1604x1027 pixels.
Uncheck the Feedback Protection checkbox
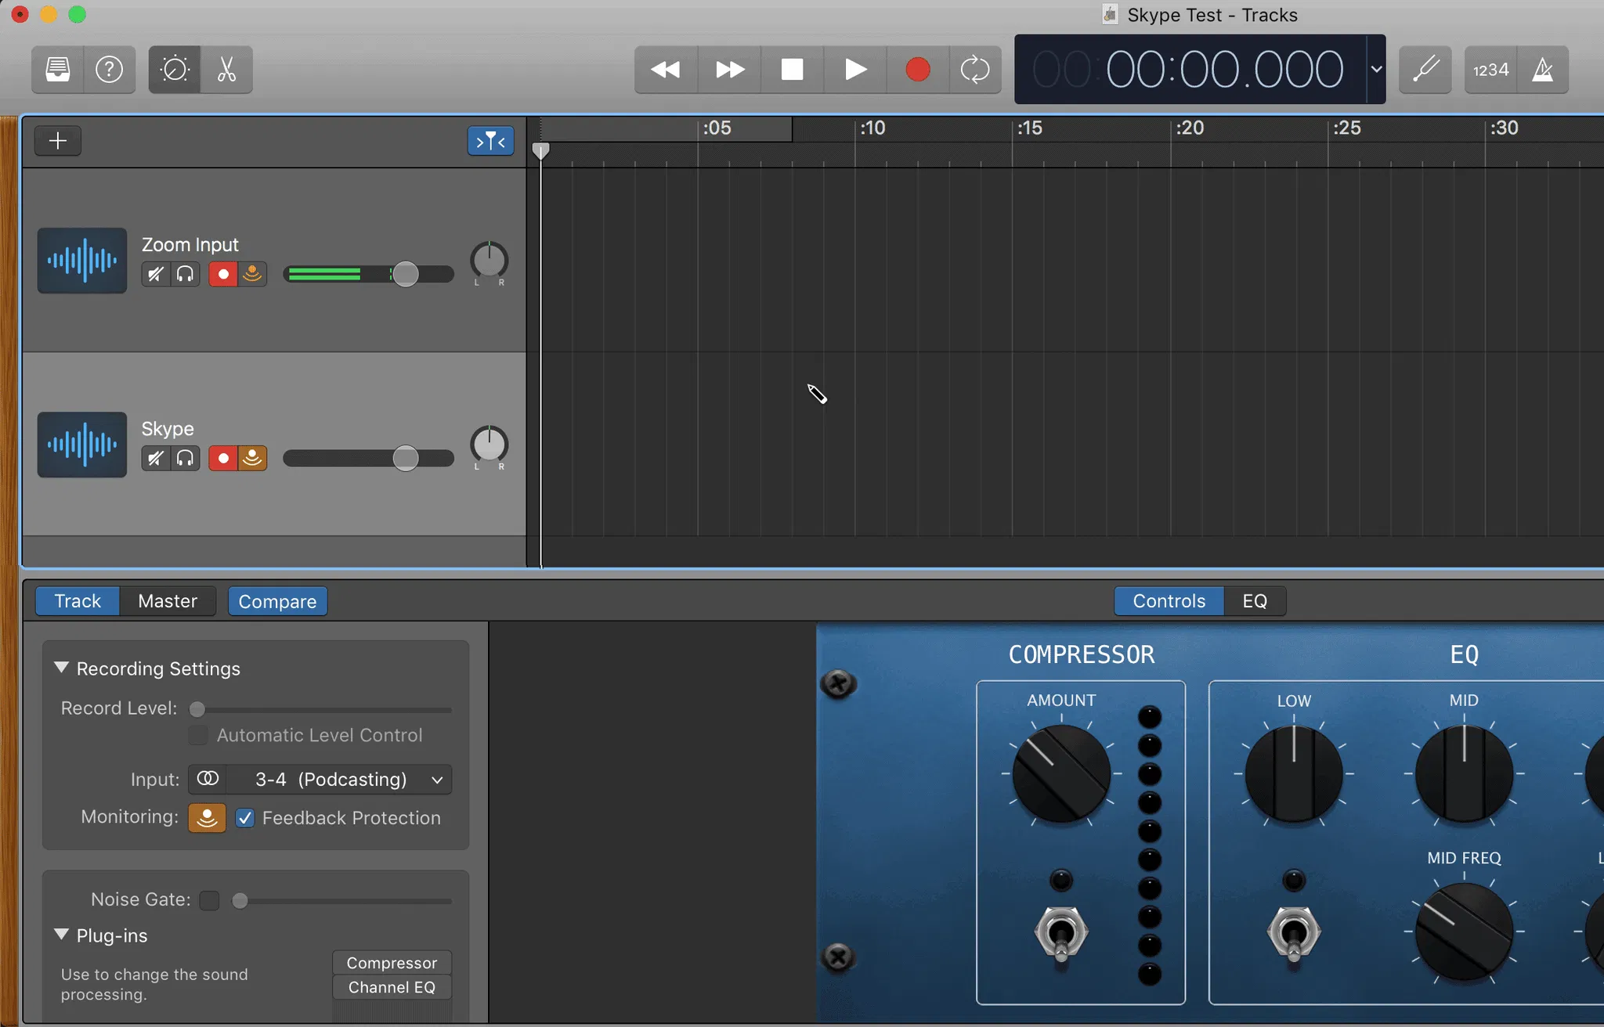tap(245, 818)
